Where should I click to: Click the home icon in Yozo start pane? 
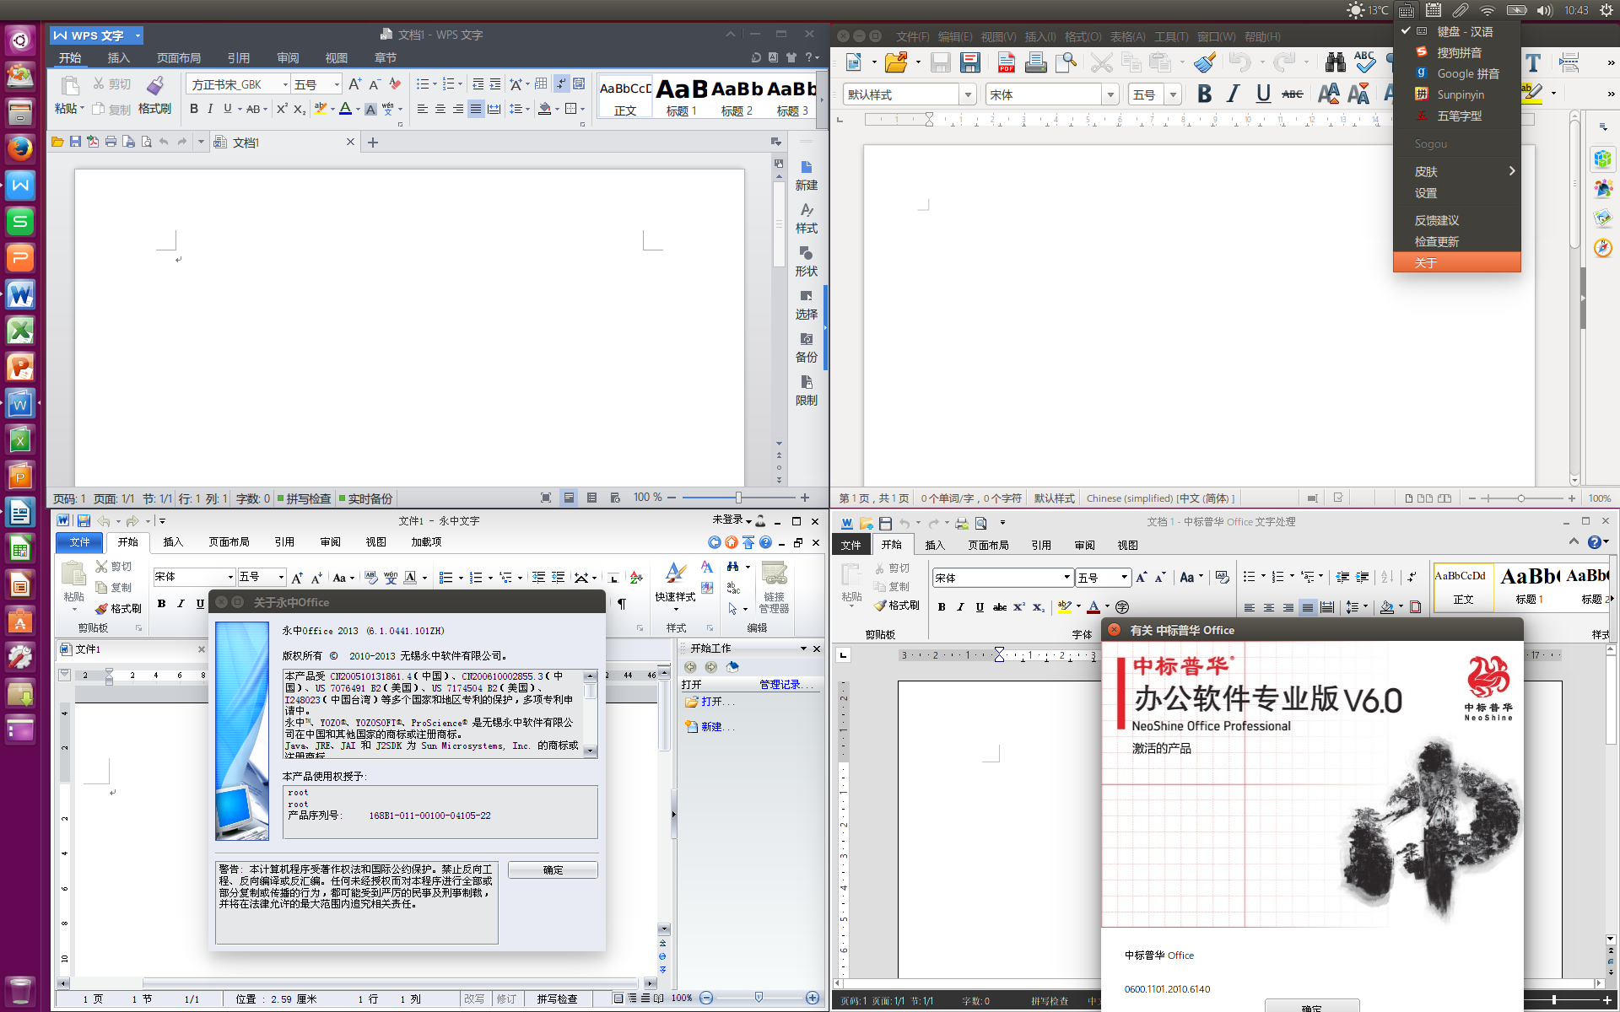(x=732, y=667)
